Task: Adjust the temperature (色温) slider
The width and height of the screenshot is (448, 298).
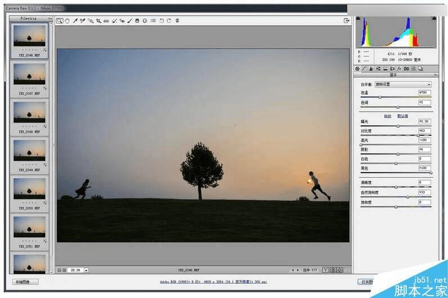Action: point(380,97)
